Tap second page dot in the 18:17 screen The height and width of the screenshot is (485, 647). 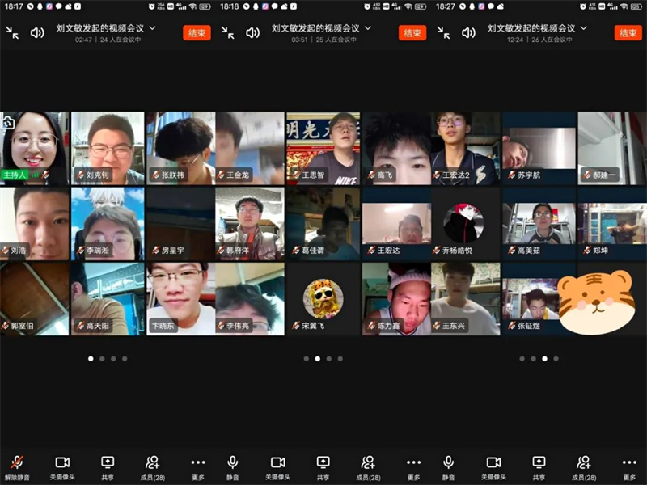[x=102, y=358]
